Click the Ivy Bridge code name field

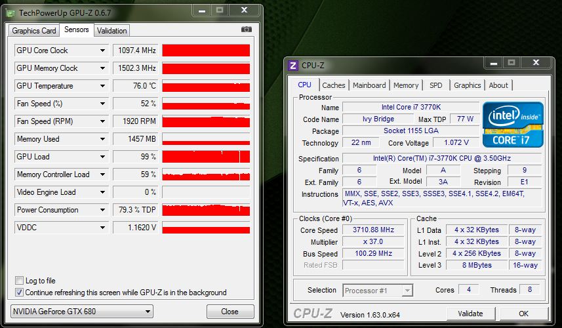point(378,119)
